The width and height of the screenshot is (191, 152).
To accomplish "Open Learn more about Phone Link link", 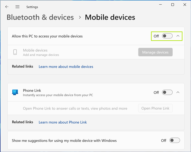I will click(63, 122).
